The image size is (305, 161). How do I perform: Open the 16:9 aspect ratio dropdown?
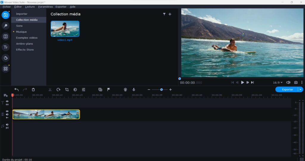click(x=278, y=83)
